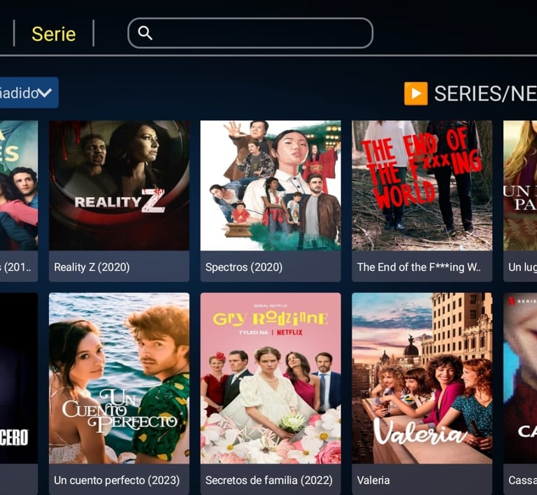This screenshot has width=537, height=495.
Task: Click the magnifying glass search icon
Action: click(x=145, y=33)
